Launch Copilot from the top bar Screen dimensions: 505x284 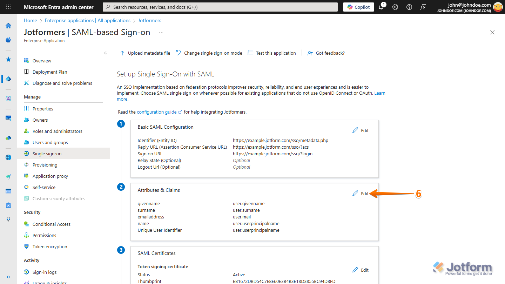[x=358, y=7]
